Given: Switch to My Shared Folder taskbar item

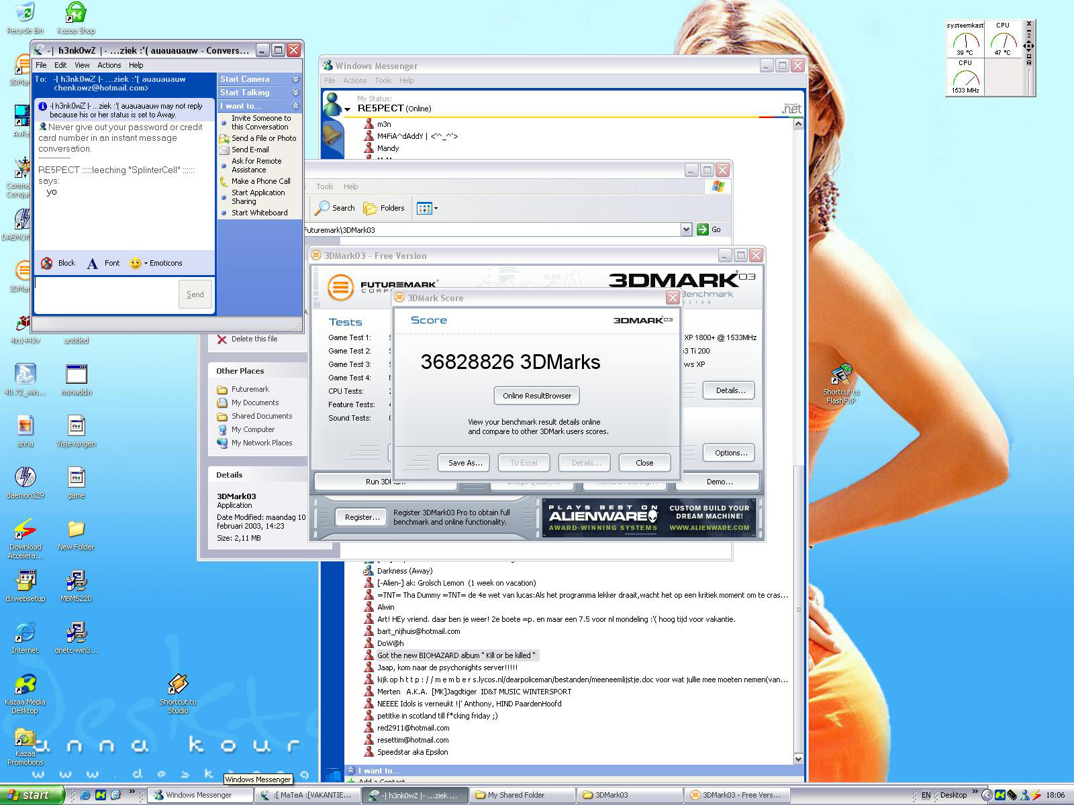Looking at the screenshot, I should [522, 795].
